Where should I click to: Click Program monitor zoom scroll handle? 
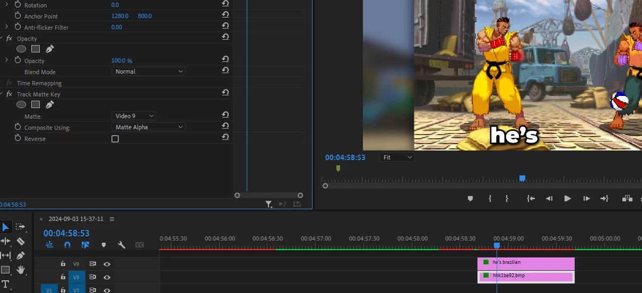pos(325,186)
